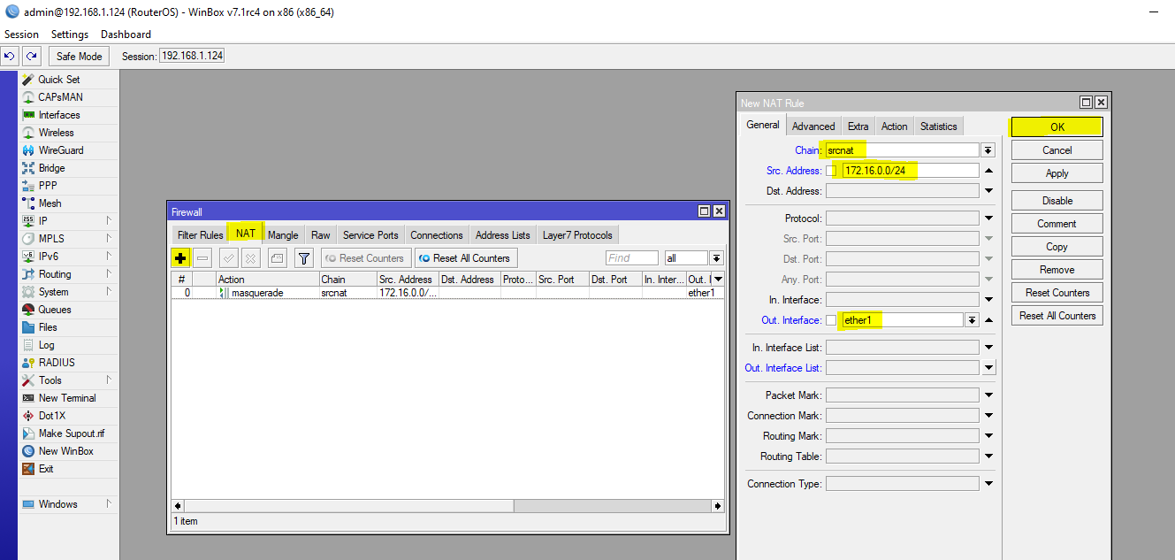Viewport: 1175px width, 560px height.
Task: Click the checkmark enable icon in Firewall
Action: pyautogui.click(x=228, y=258)
